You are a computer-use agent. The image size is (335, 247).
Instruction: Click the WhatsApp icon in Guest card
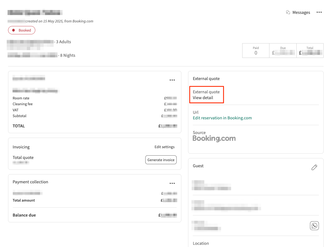tap(314, 226)
